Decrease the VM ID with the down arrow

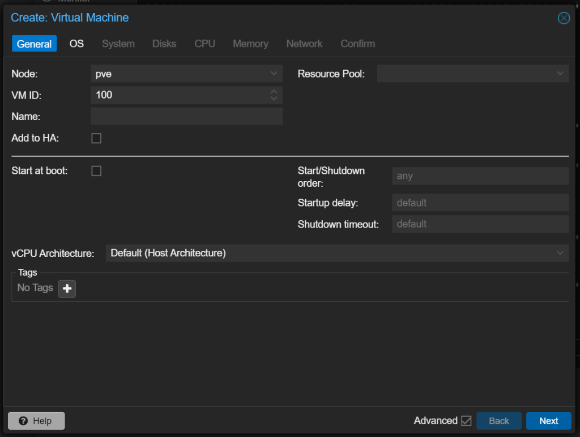pos(274,98)
